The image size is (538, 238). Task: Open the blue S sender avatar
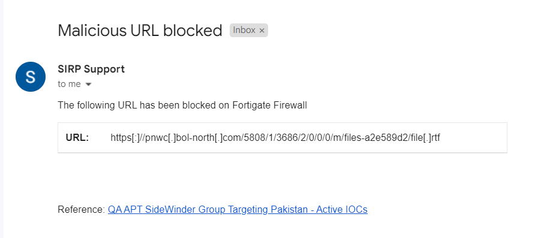31,77
